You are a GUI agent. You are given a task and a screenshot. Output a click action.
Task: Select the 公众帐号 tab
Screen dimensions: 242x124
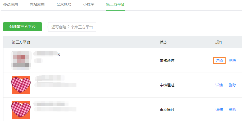64,4
